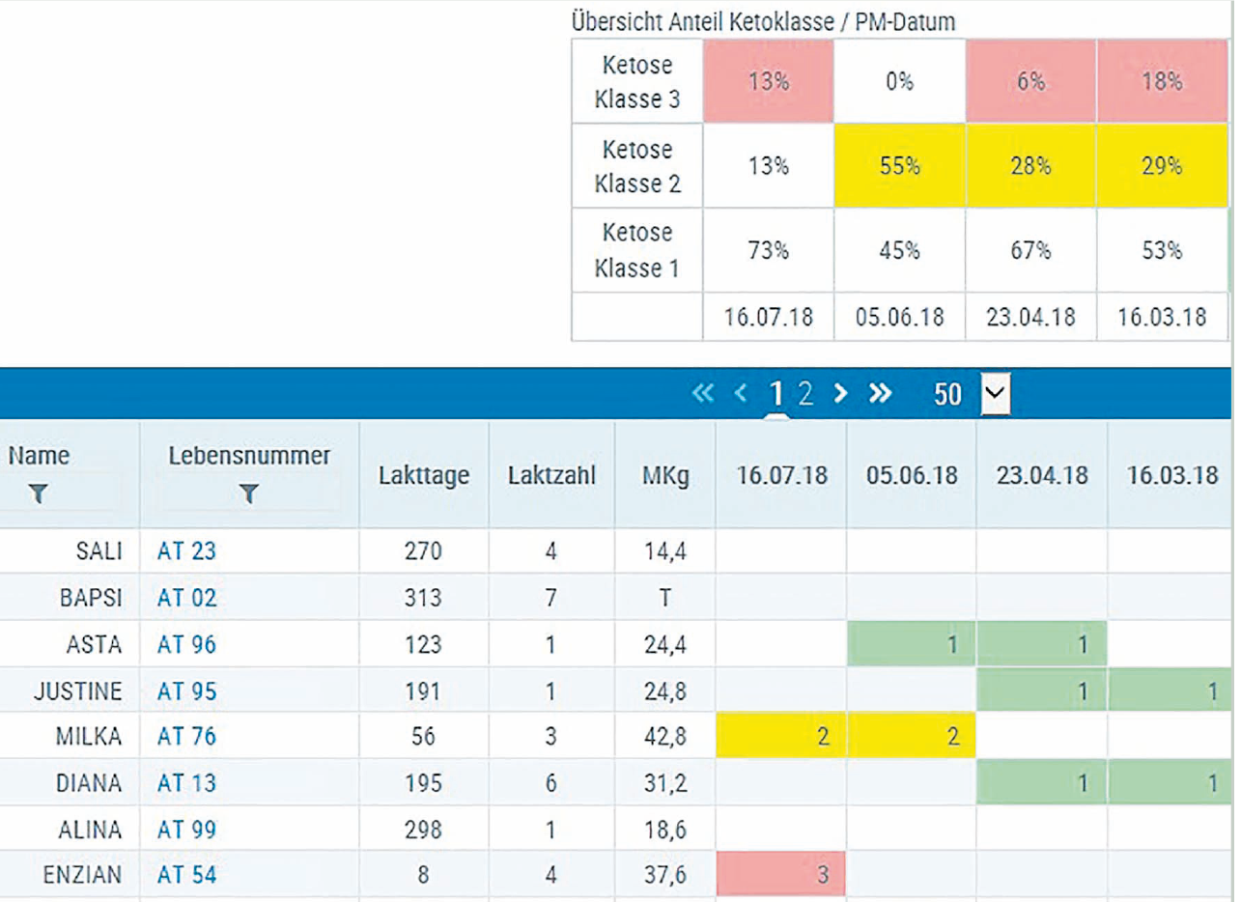Viewport: 1241px width, 902px height.
Task: Open the AT 76 link for MILKA
Action: 186,737
